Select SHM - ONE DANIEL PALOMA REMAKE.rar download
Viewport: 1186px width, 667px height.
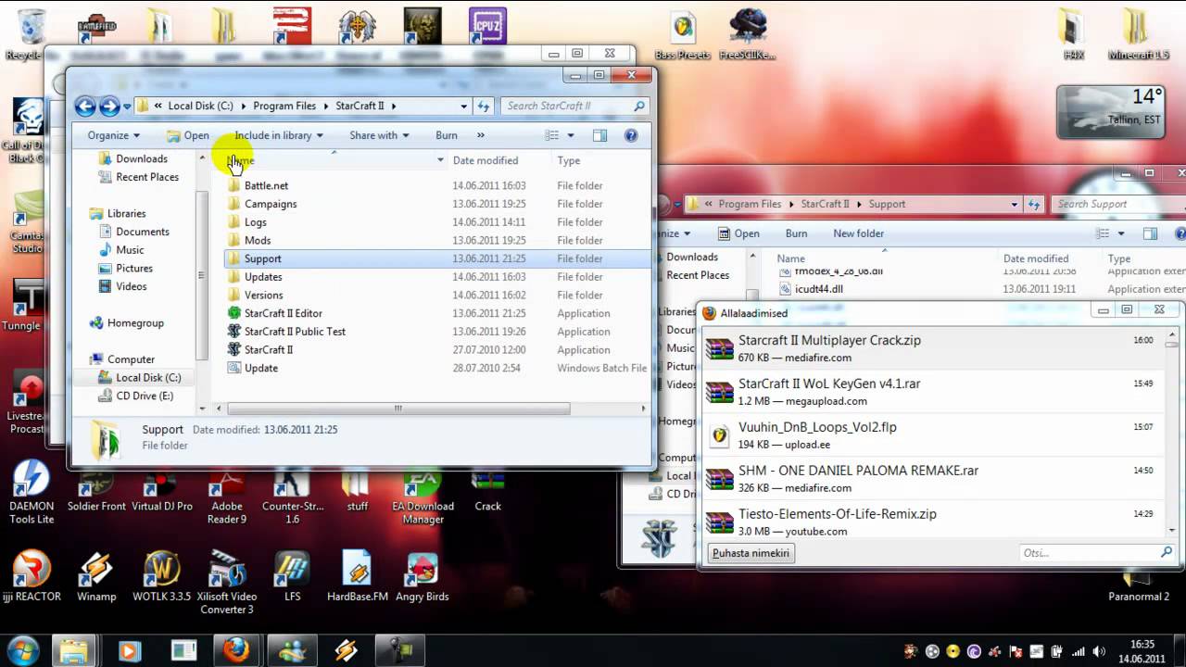click(933, 479)
